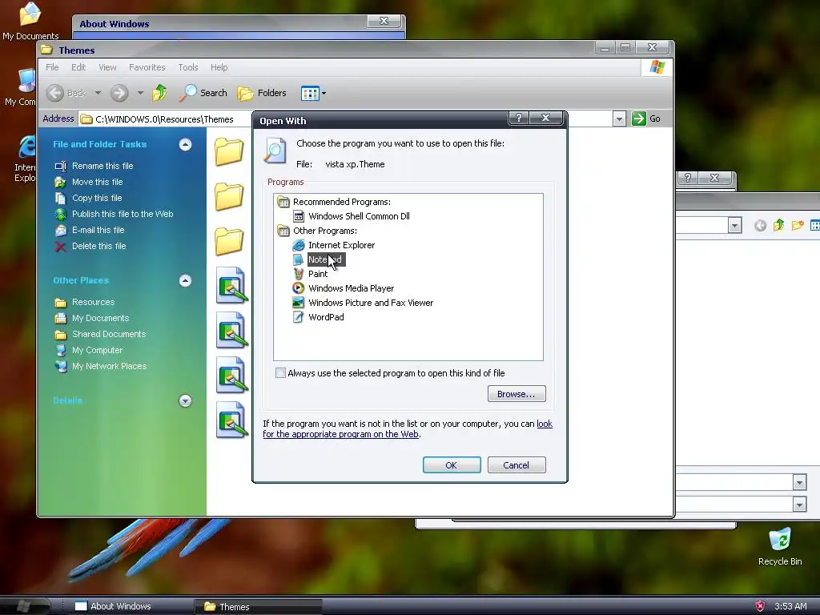820x615 pixels.
Task: Expand the address bar dropdown arrow
Action: 619,119
